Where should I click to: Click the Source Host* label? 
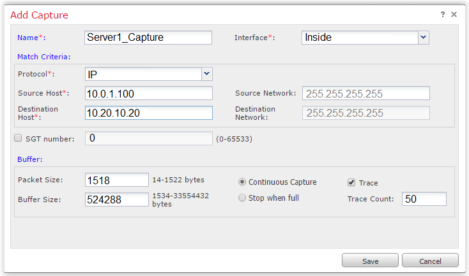click(43, 93)
